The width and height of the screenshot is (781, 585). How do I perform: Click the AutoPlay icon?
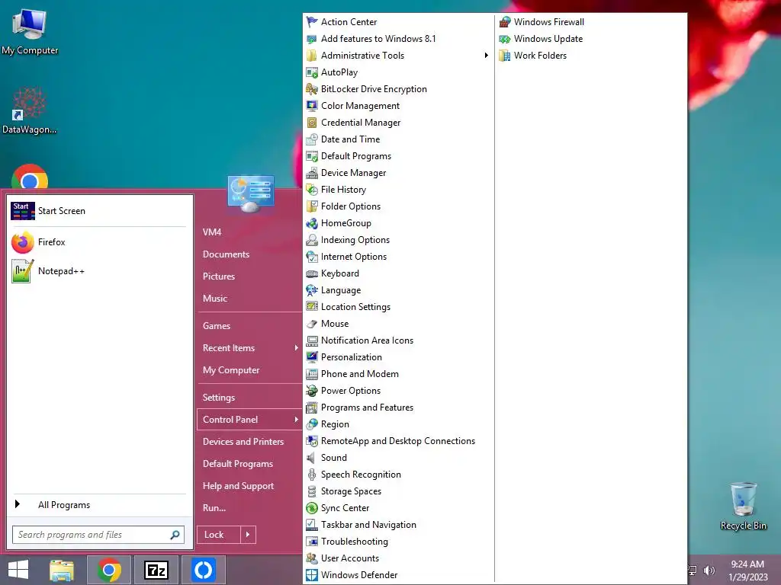(x=312, y=72)
